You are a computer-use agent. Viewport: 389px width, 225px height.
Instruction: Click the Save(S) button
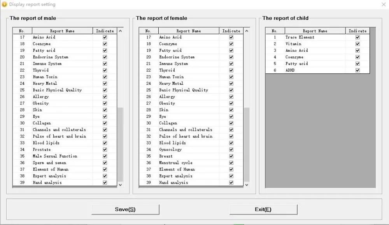coord(125,209)
